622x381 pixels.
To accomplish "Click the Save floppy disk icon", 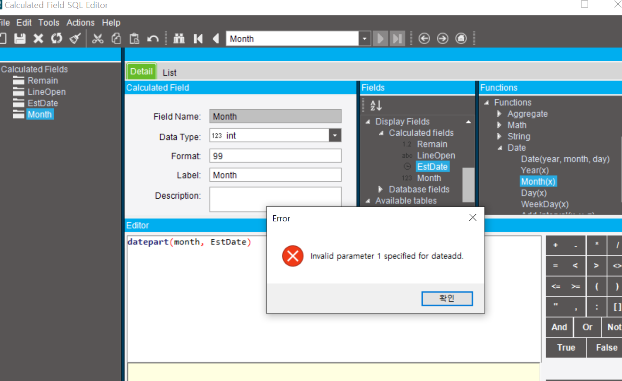I will coord(20,39).
